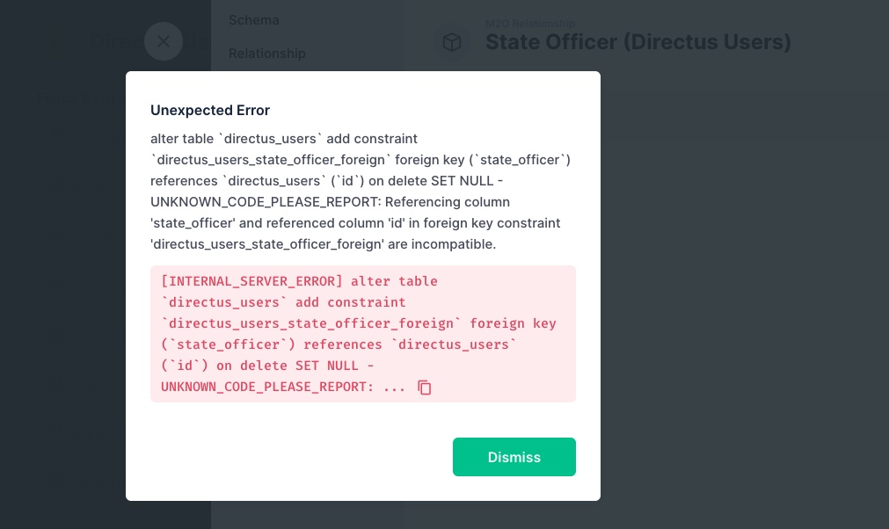Click the M2O Relationship label text
This screenshot has height=529, width=889.
click(528, 24)
